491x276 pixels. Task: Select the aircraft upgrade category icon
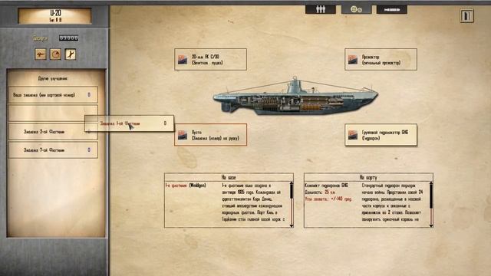pyautogui.click(x=41, y=54)
